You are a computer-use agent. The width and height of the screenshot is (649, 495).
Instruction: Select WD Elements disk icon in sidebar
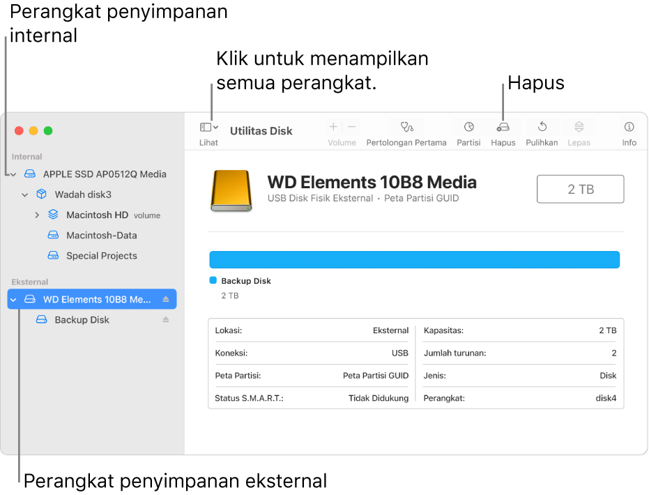point(30,299)
